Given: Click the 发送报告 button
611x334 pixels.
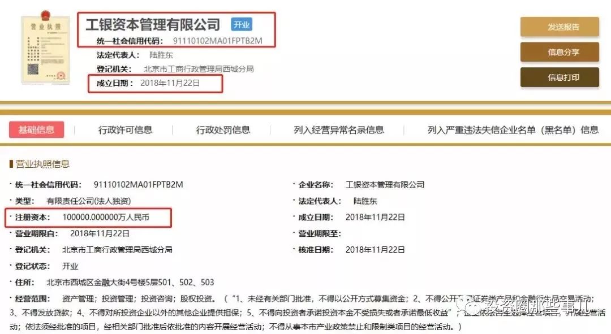Looking at the screenshot, I should pyautogui.click(x=560, y=27).
